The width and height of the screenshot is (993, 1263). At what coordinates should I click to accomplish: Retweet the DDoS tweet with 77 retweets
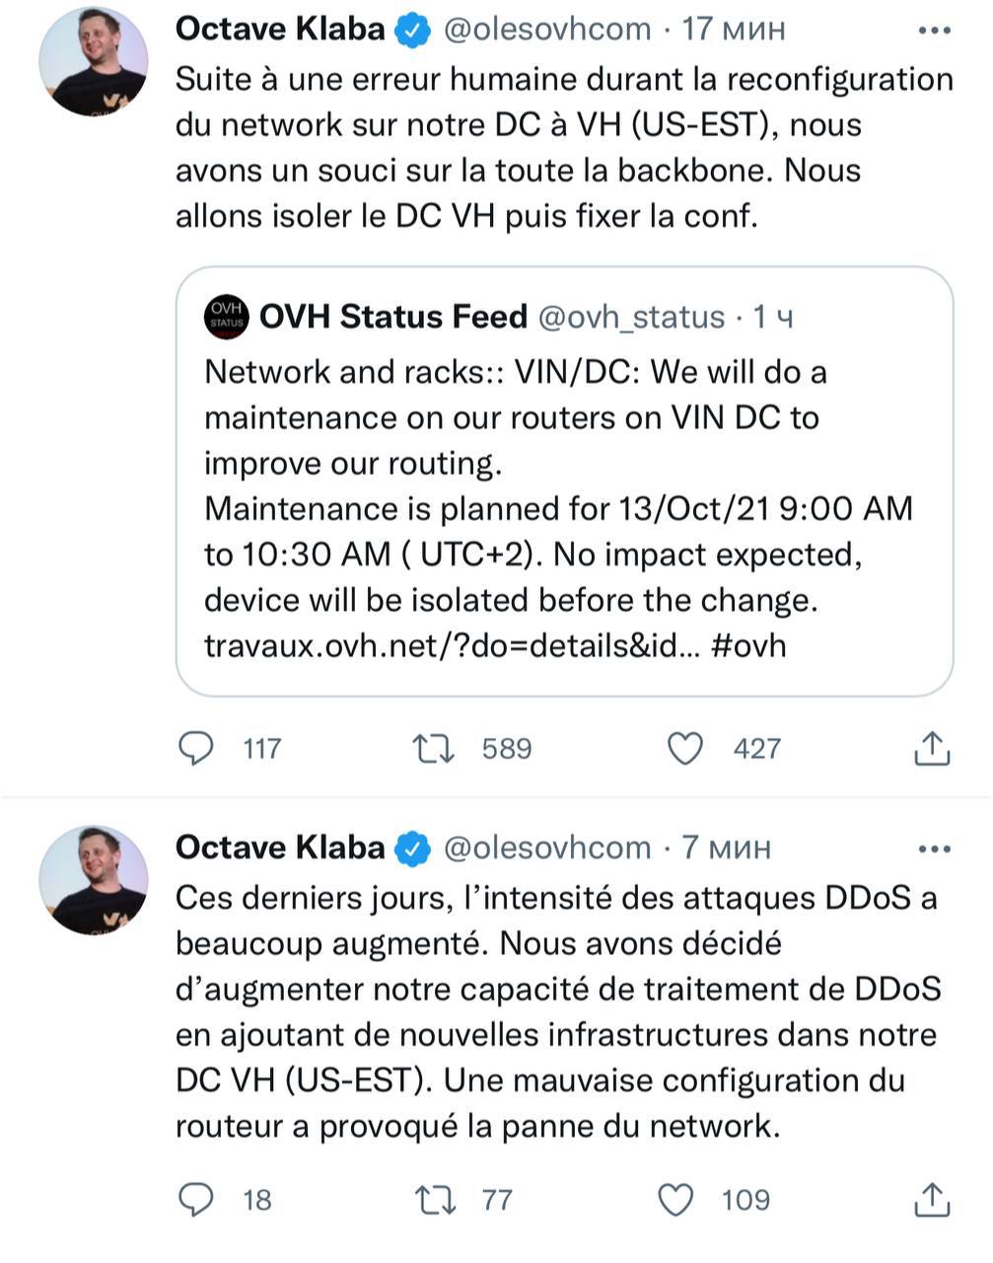click(x=433, y=1200)
